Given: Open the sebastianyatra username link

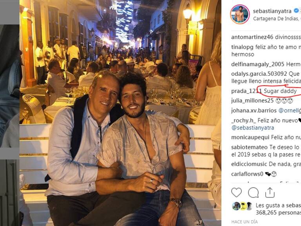Looking at the screenshot, I should click(272, 11).
